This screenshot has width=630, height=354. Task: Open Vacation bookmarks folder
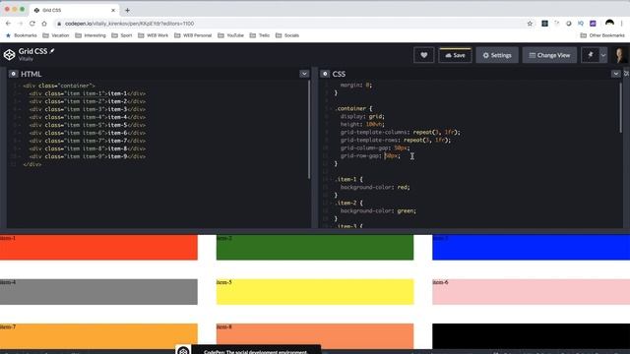pos(56,35)
